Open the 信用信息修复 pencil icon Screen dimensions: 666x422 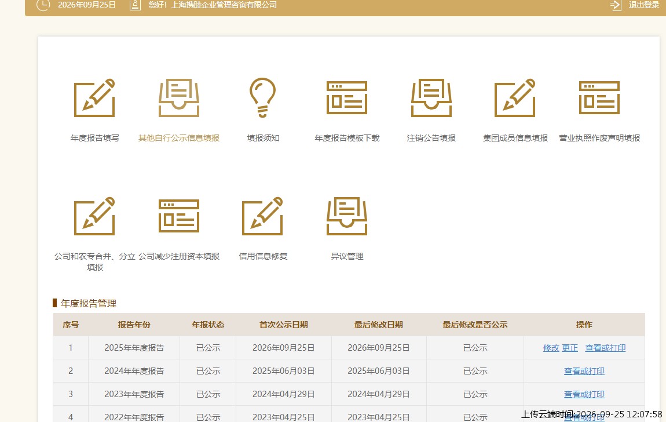click(263, 216)
